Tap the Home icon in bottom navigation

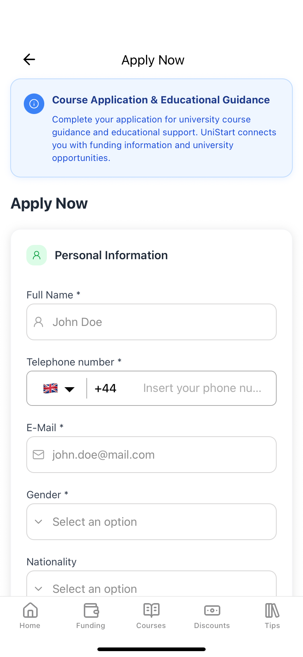30,610
